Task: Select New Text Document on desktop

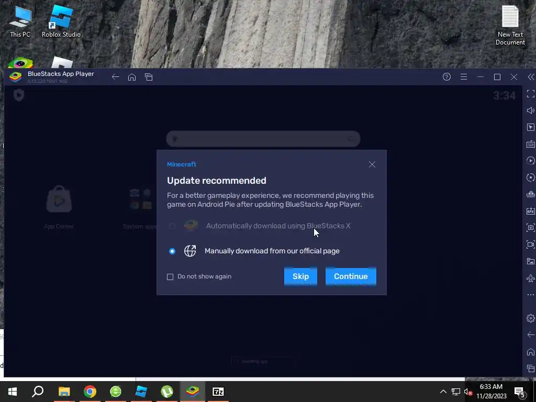Action: (x=510, y=26)
